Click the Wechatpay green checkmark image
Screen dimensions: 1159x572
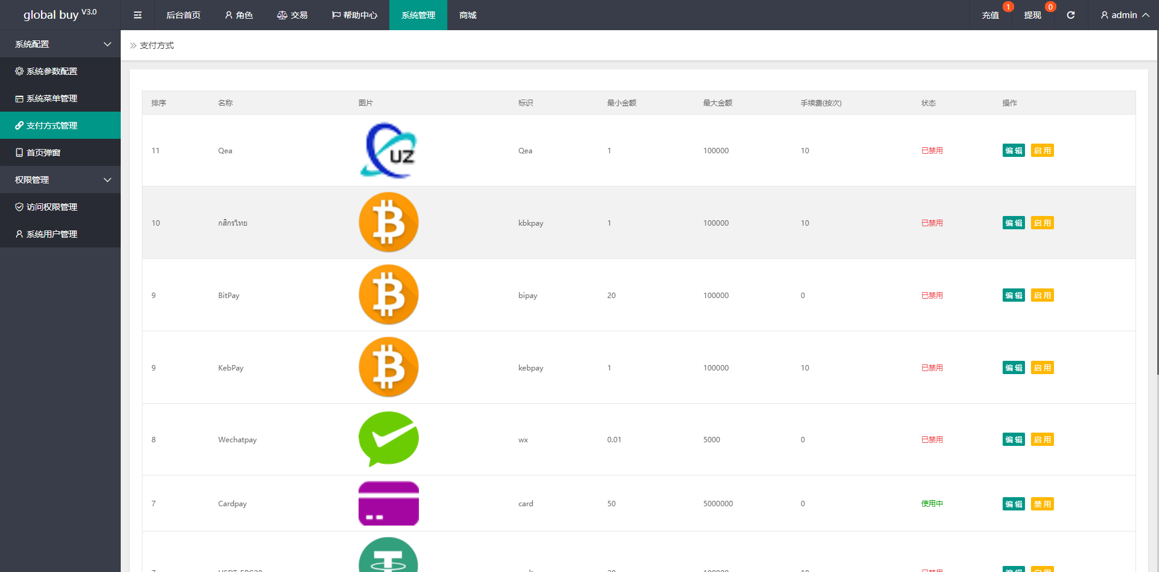point(389,439)
